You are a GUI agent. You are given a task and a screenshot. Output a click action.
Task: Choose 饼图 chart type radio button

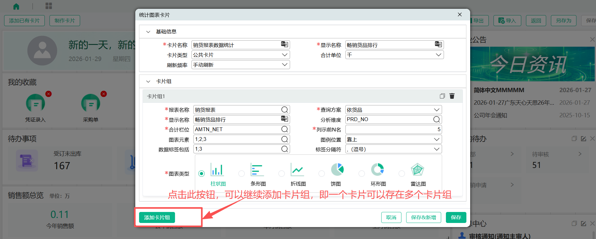pos(322,174)
